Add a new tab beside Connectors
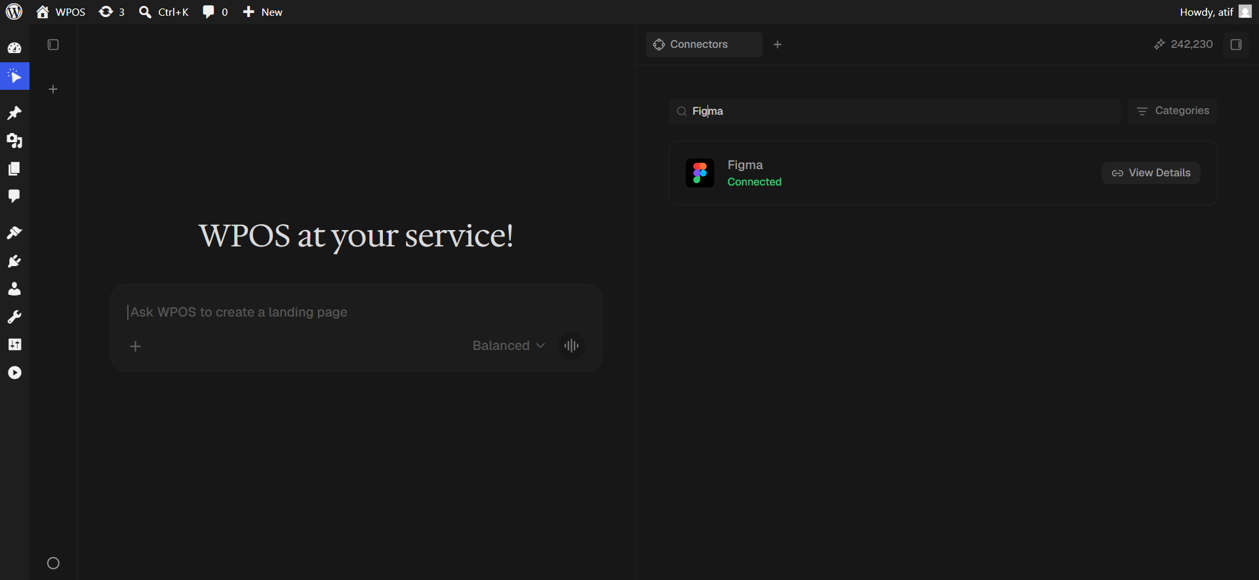The image size is (1259, 580). click(x=778, y=45)
